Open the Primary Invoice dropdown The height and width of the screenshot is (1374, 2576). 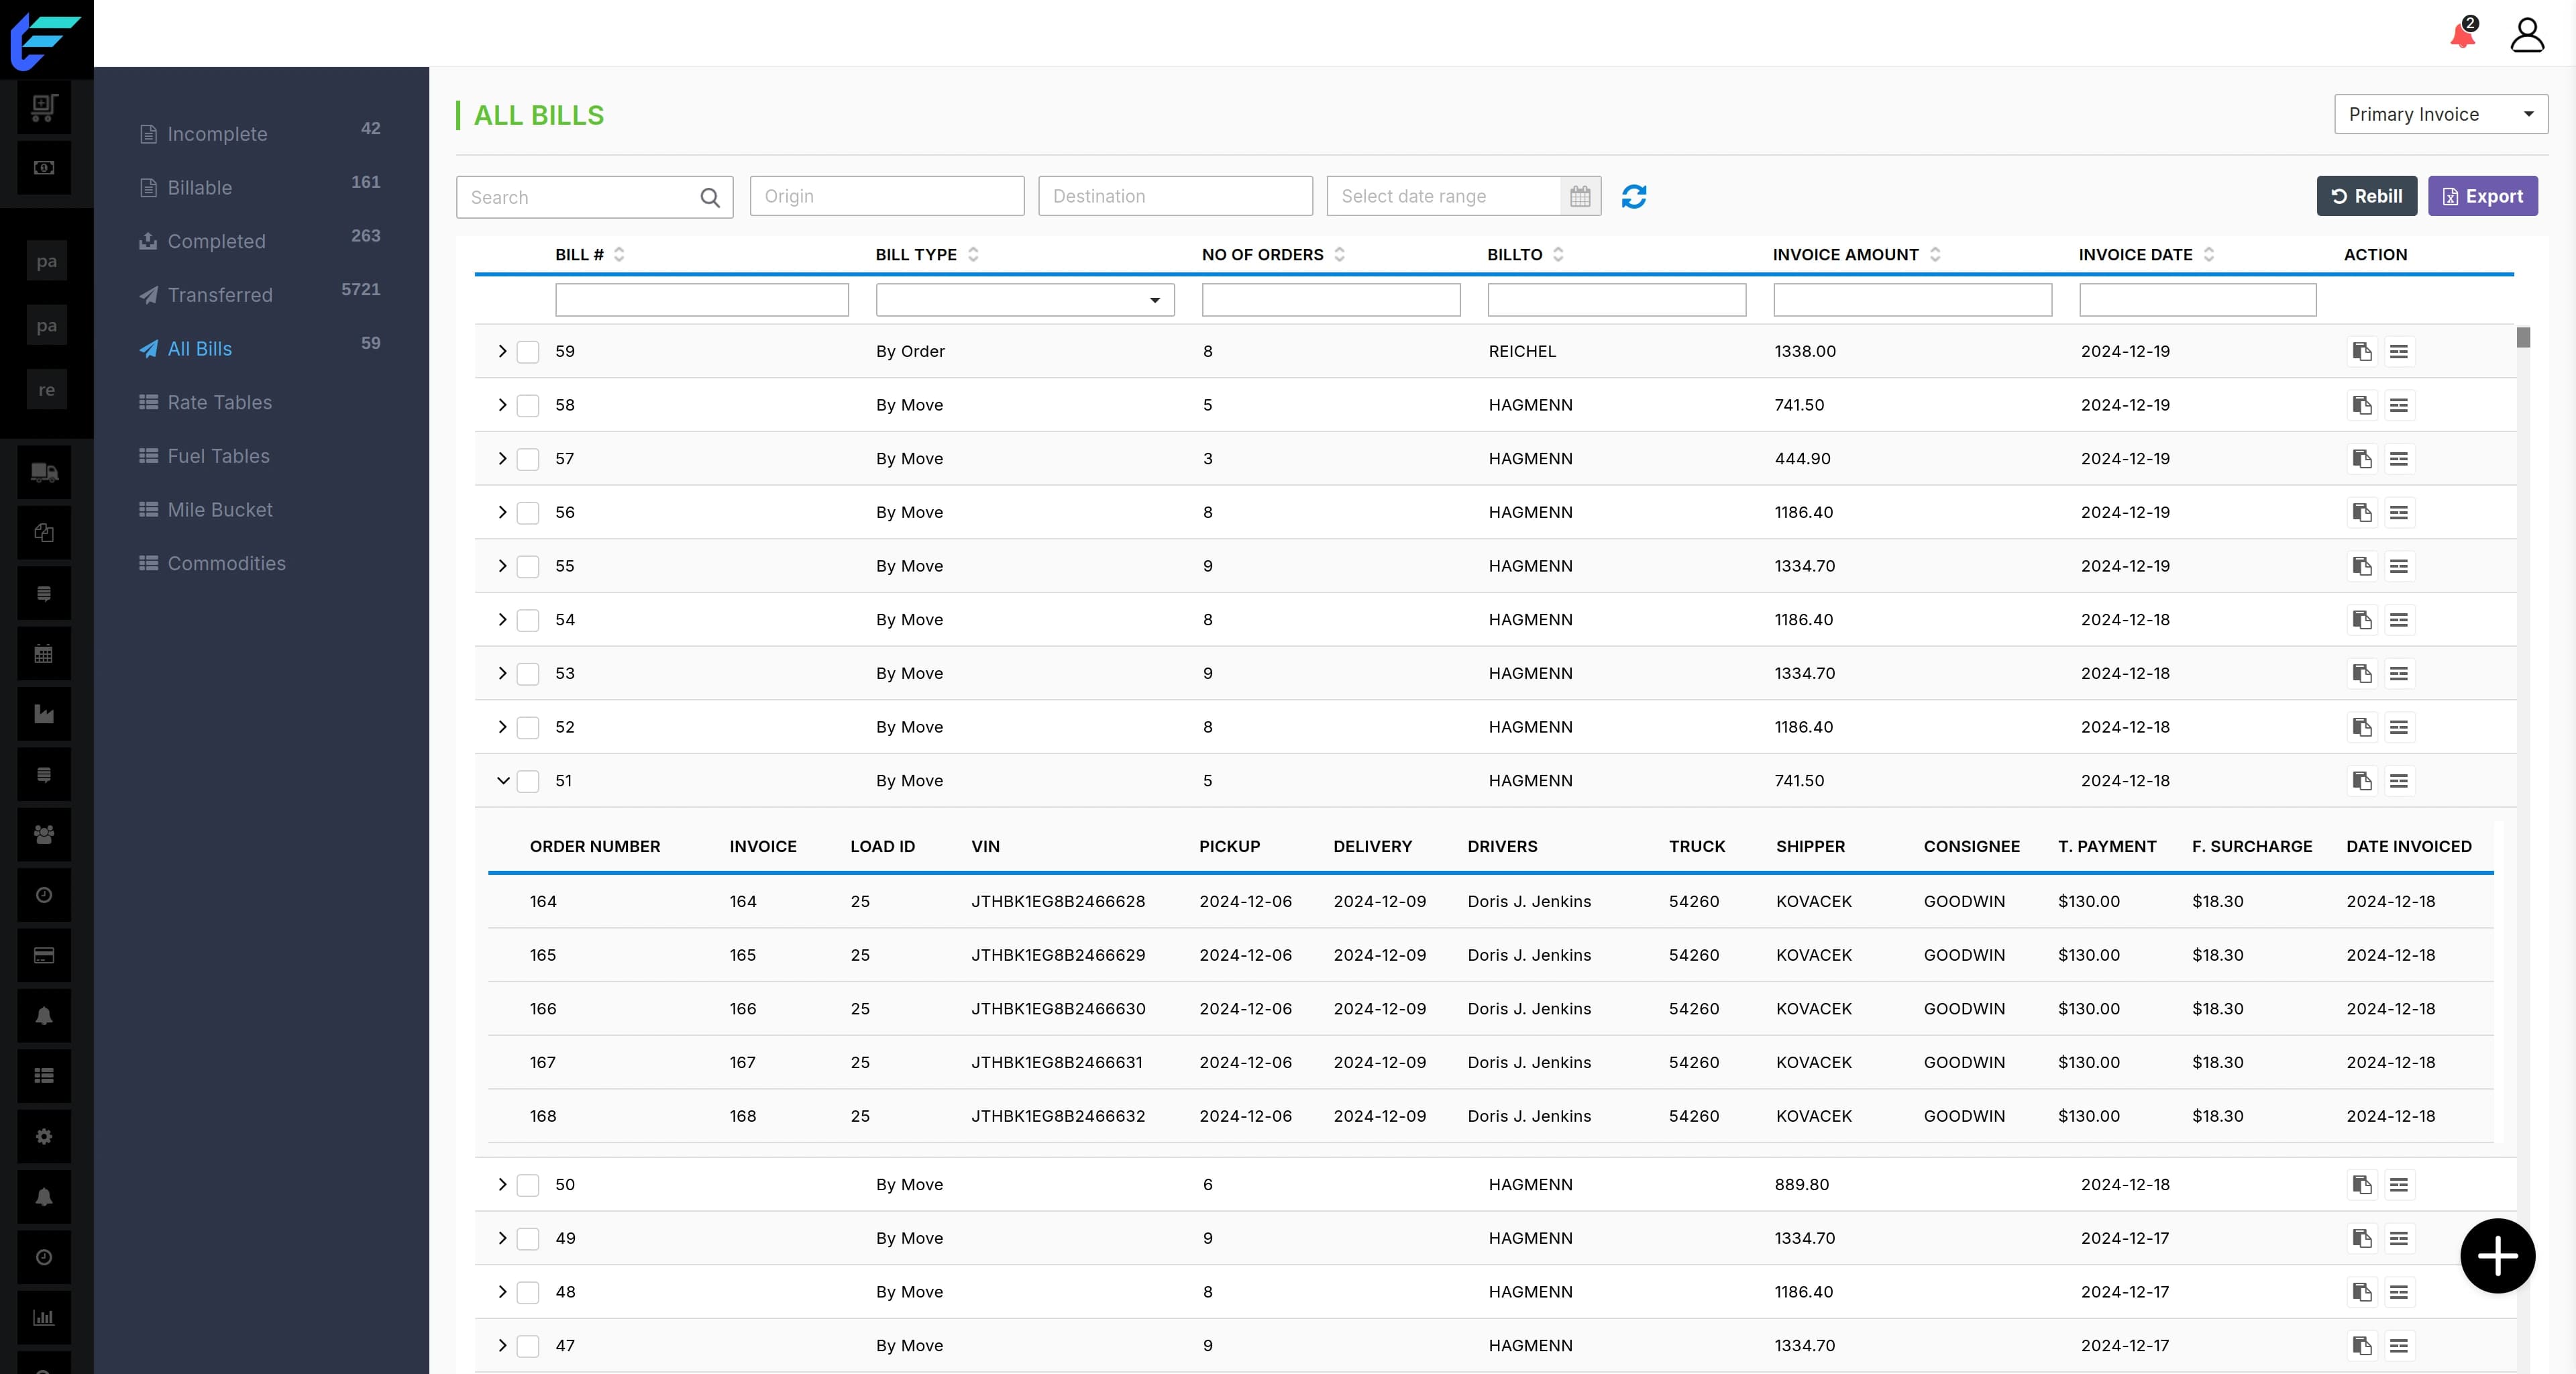2440,114
